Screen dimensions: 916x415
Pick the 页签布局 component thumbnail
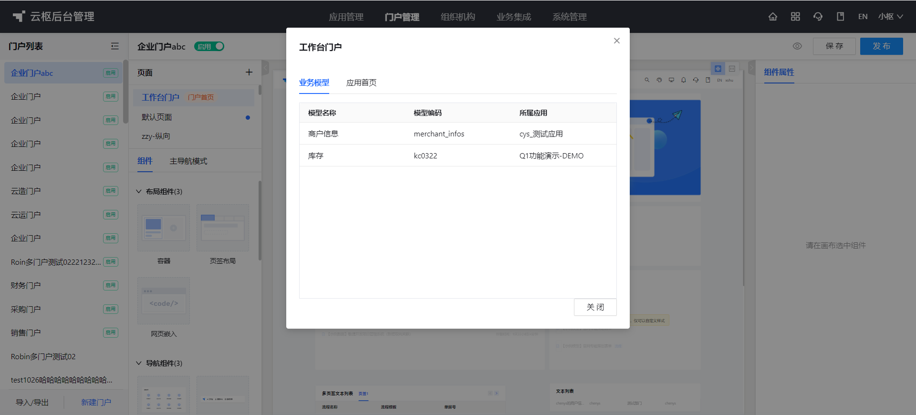[x=223, y=228]
